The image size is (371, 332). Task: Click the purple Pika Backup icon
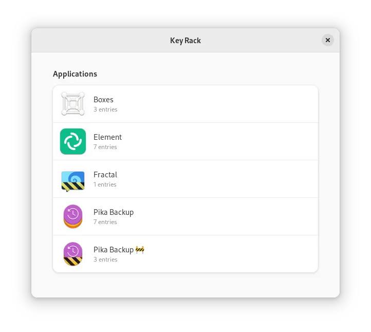click(x=72, y=216)
